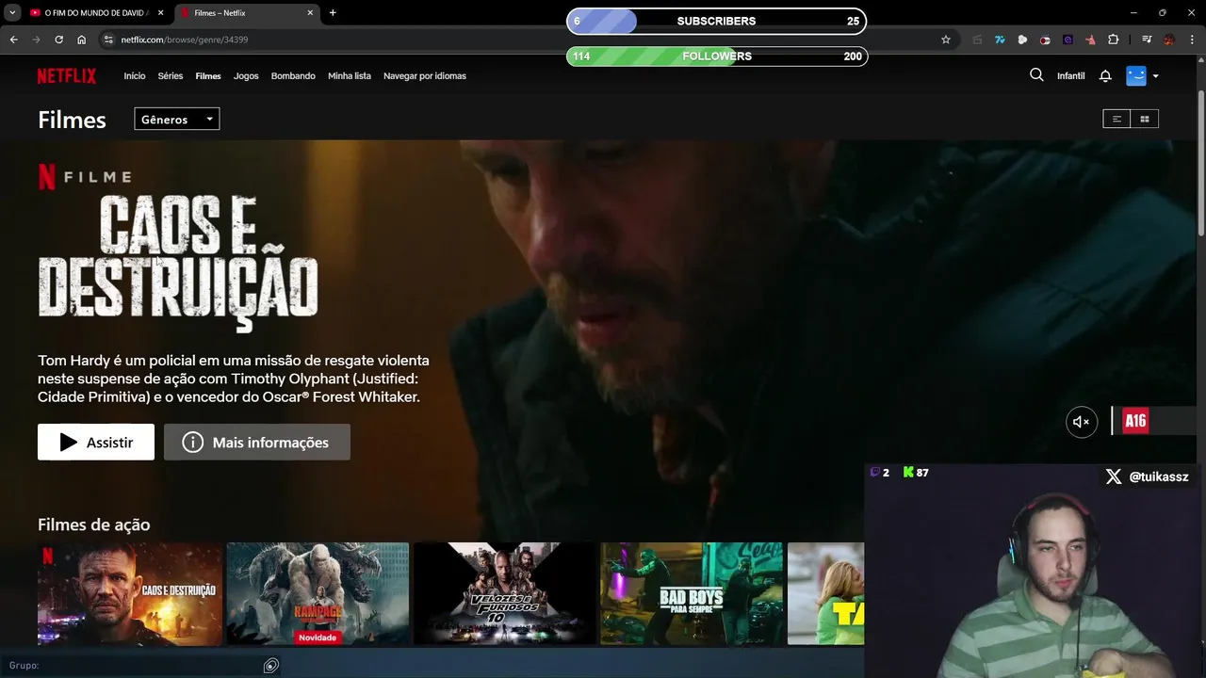
Task: Open the Gêneros dropdown
Action: (x=177, y=120)
